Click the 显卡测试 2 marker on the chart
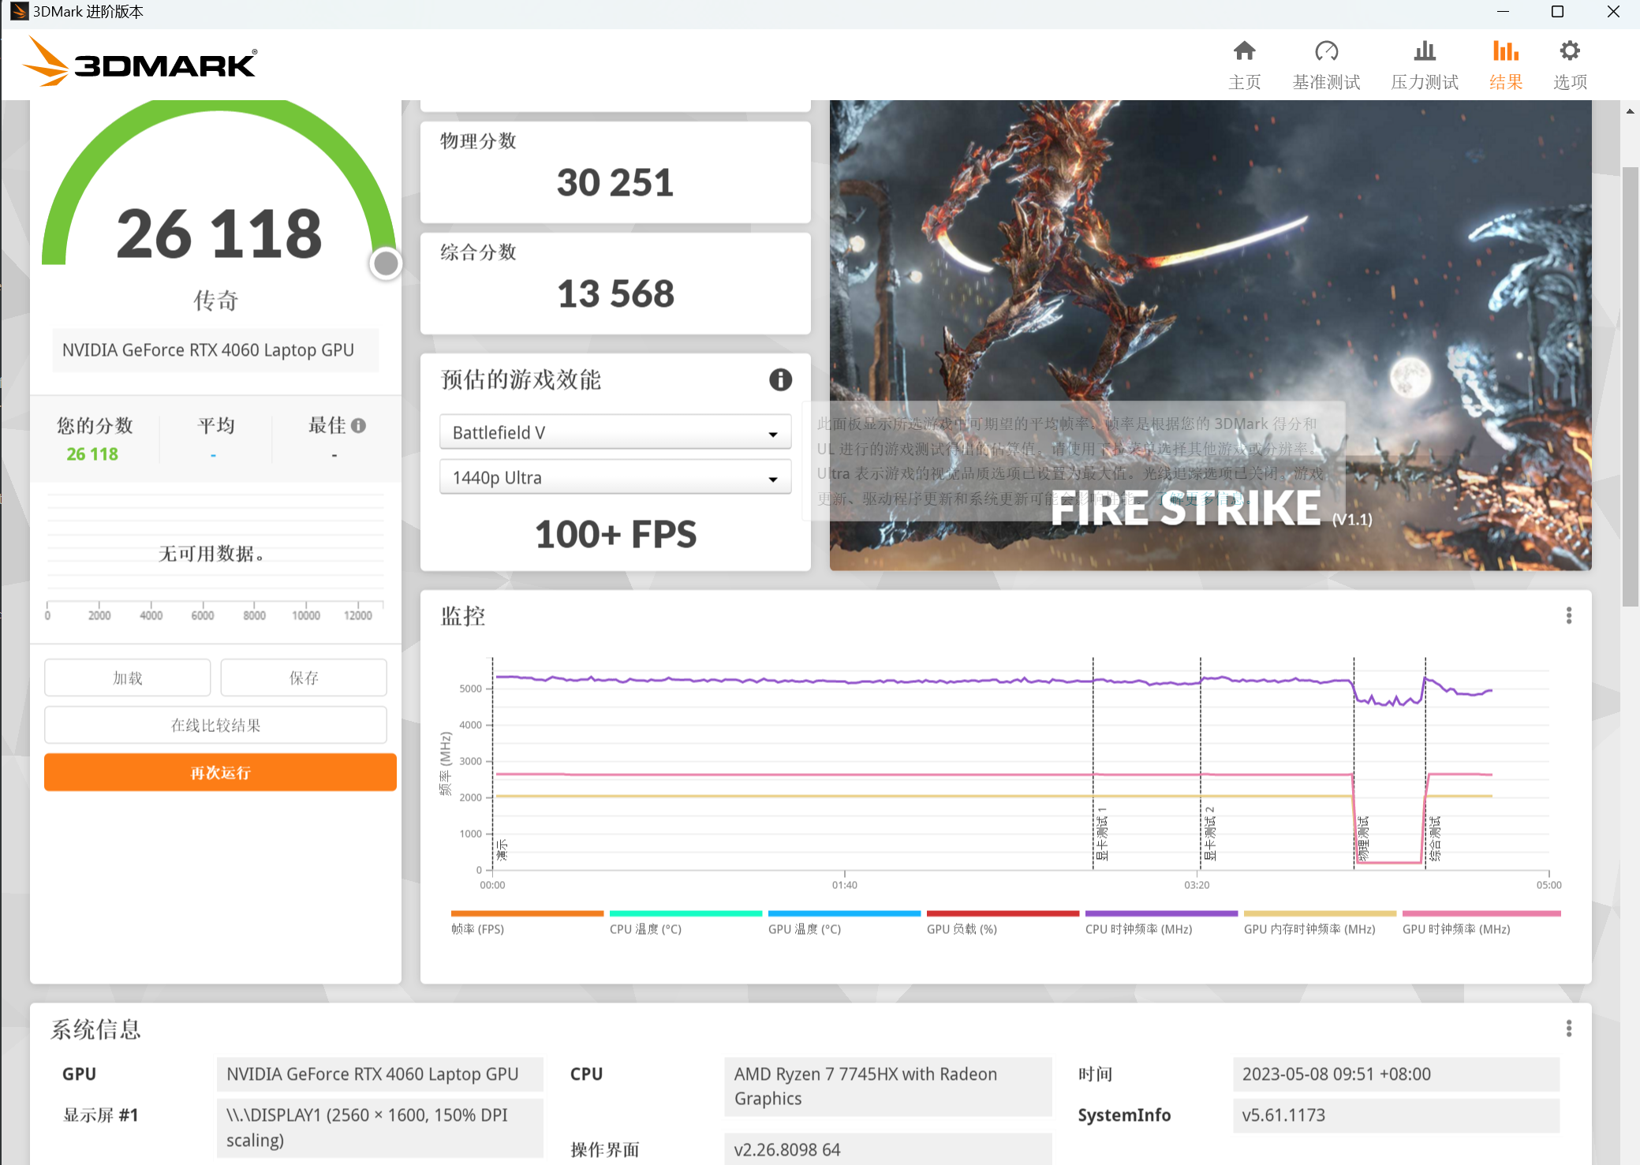 tap(1209, 833)
